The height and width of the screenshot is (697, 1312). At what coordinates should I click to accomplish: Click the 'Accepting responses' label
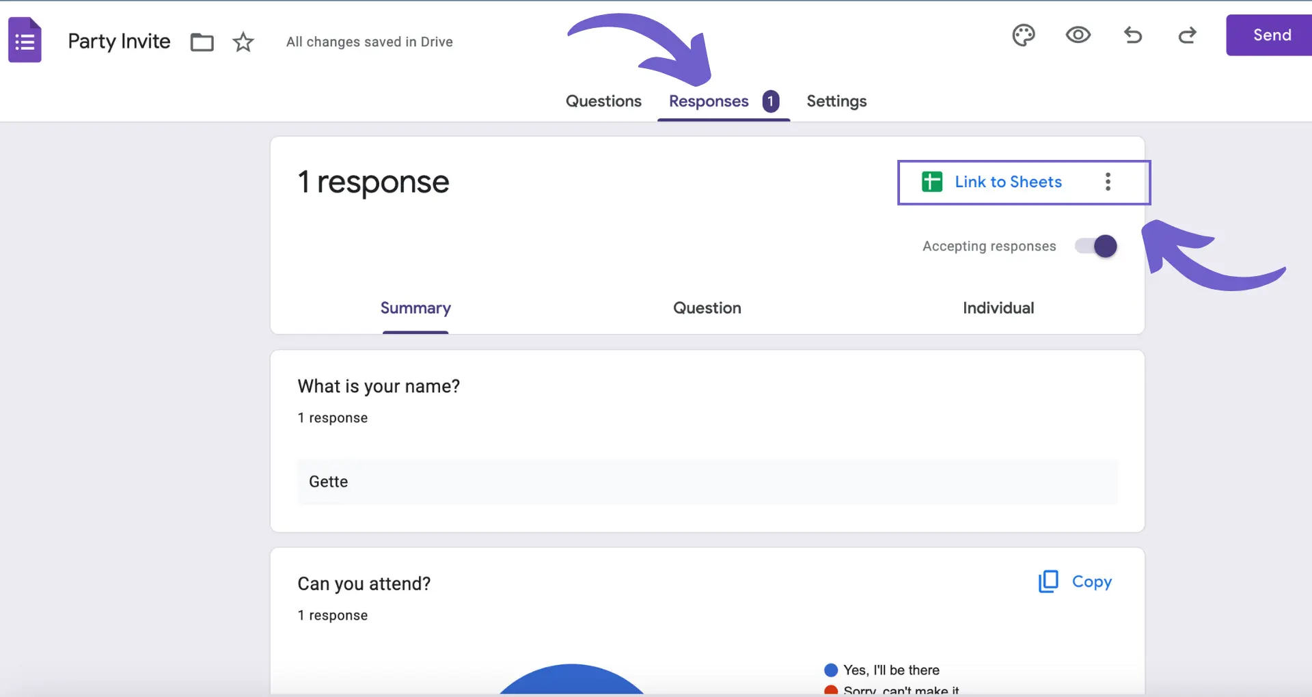(x=989, y=246)
